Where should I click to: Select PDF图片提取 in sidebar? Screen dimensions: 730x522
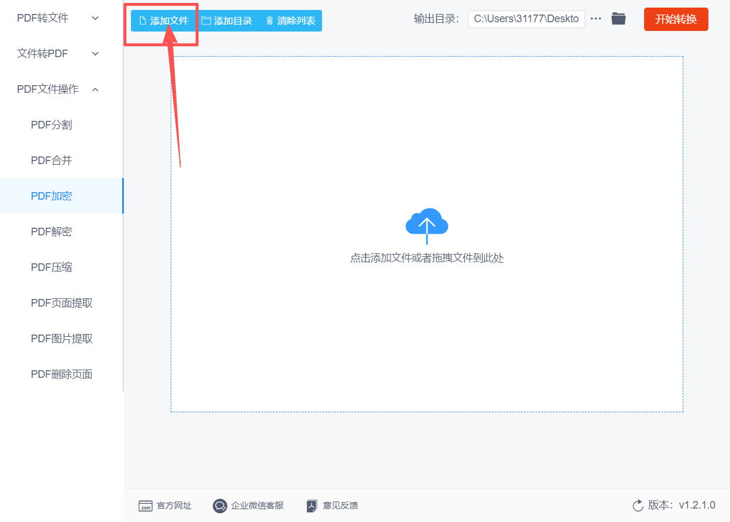tap(61, 339)
